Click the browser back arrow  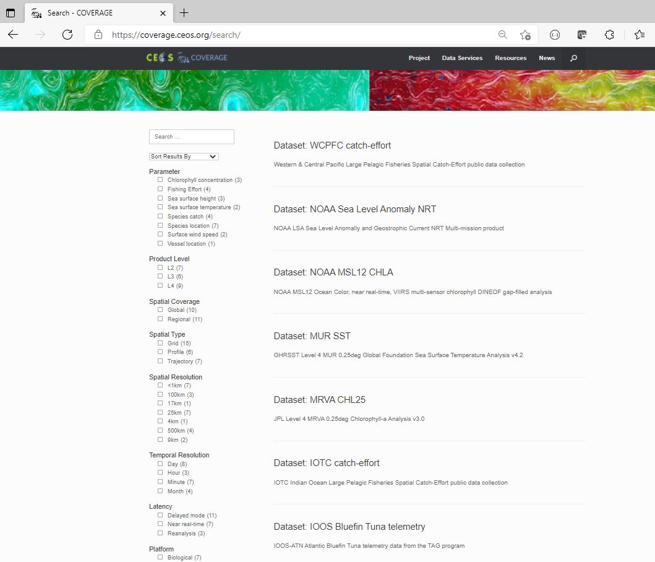point(13,35)
